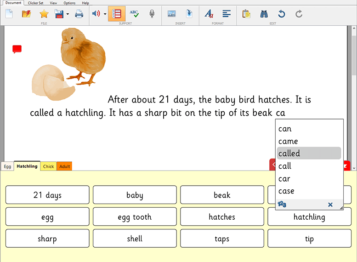Insert a picture into the document
Viewport: 357px width, 262px height.
(171, 14)
